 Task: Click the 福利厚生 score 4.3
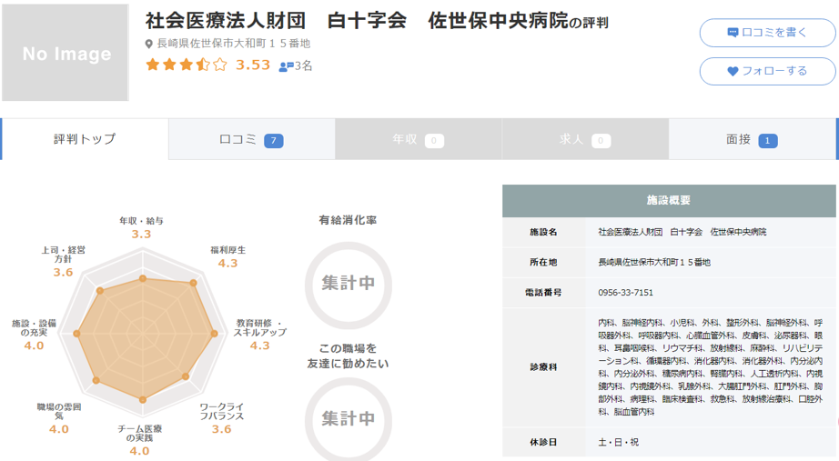pos(227,263)
